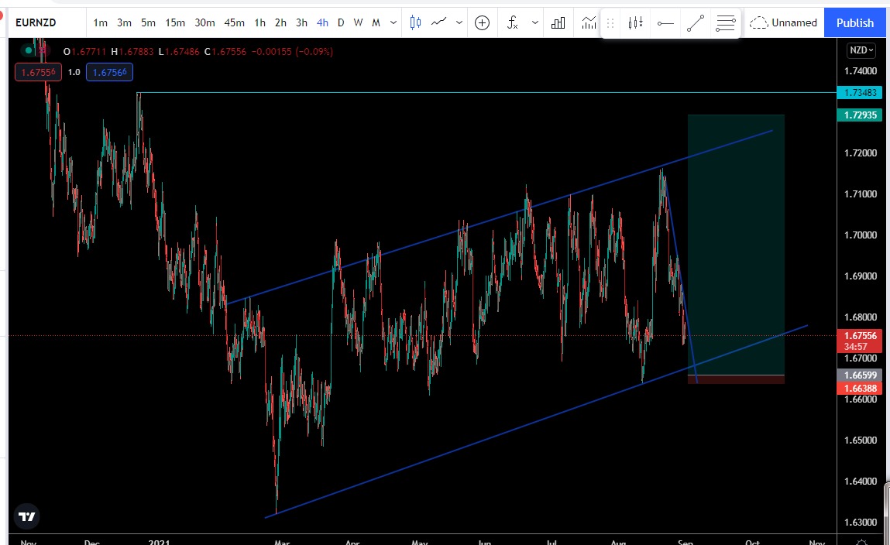
Task: Click the TradingView logo on the chart
Action: point(27,516)
